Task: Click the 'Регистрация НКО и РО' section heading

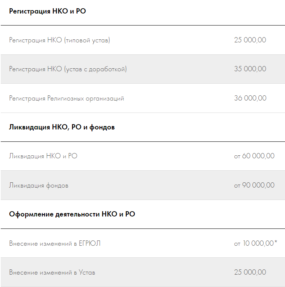Action: (47, 11)
